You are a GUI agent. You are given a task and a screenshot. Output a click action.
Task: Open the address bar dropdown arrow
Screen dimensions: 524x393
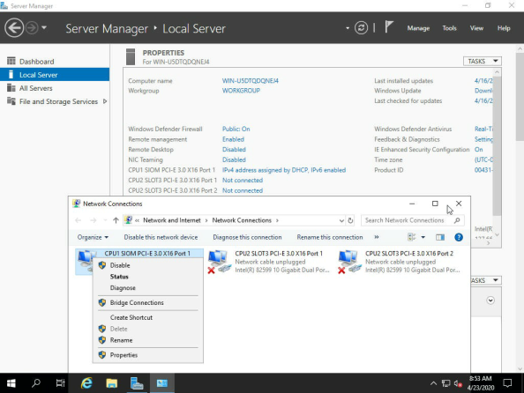pos(341,220)
